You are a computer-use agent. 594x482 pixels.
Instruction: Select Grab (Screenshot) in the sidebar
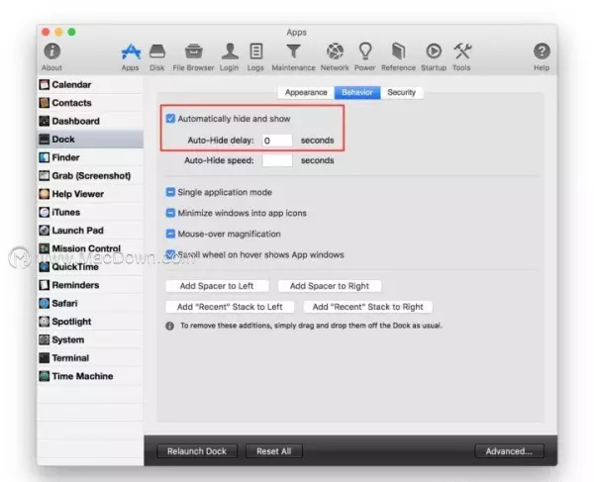point(90,176)
